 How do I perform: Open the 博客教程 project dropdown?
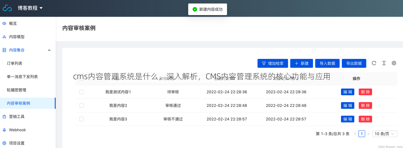(30, 8)
